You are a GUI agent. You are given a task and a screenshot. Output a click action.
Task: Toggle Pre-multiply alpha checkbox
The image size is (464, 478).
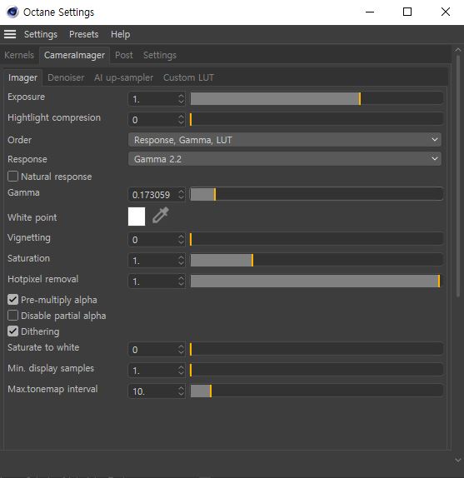click(x=12, y=300)
